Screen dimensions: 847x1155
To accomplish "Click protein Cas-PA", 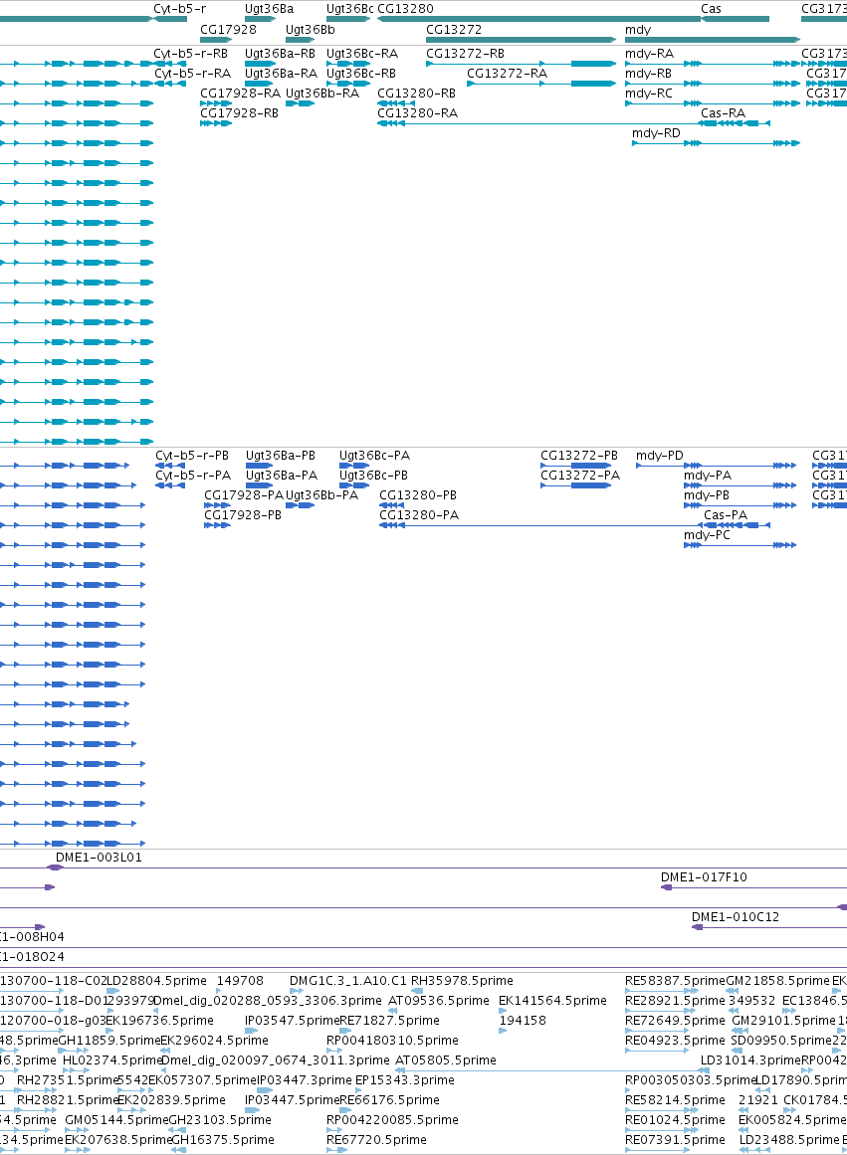I will [726, 515].
